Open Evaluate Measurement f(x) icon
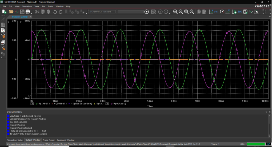The height and width of the screenshot is (147, 273). tap(240, 12)
